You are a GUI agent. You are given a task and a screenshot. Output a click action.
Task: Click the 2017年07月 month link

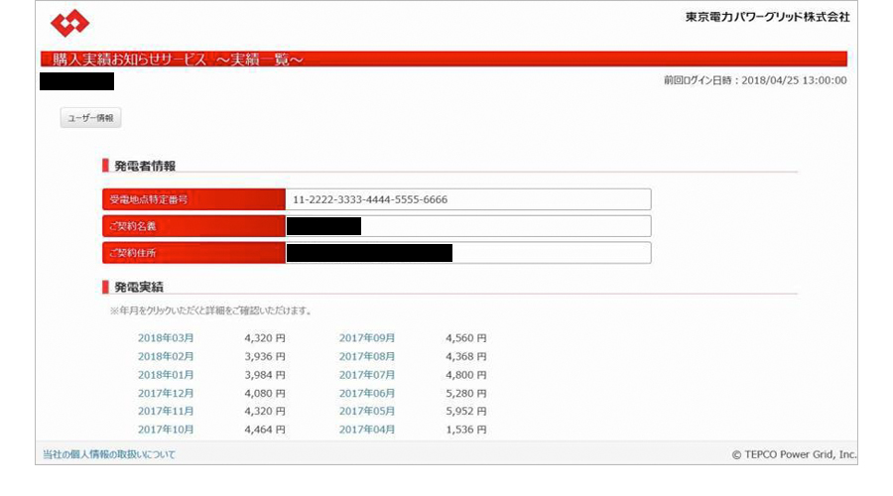click(367, 375)
